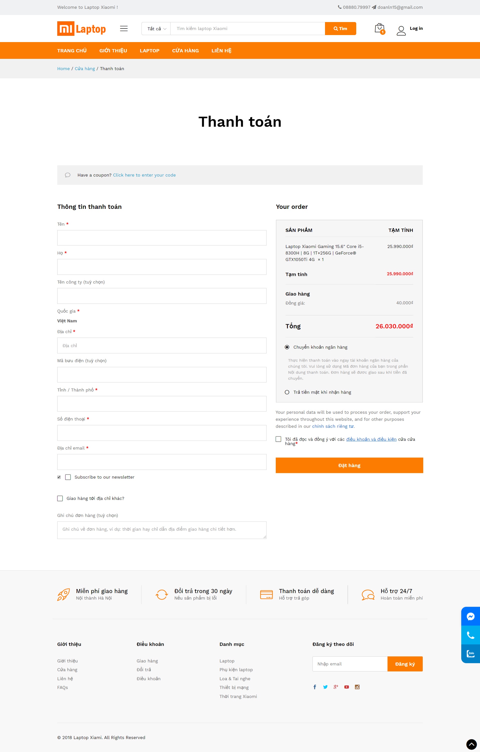
Task: Select Chuyển khoản ngân hàng payment option
Action: point(287,347)
